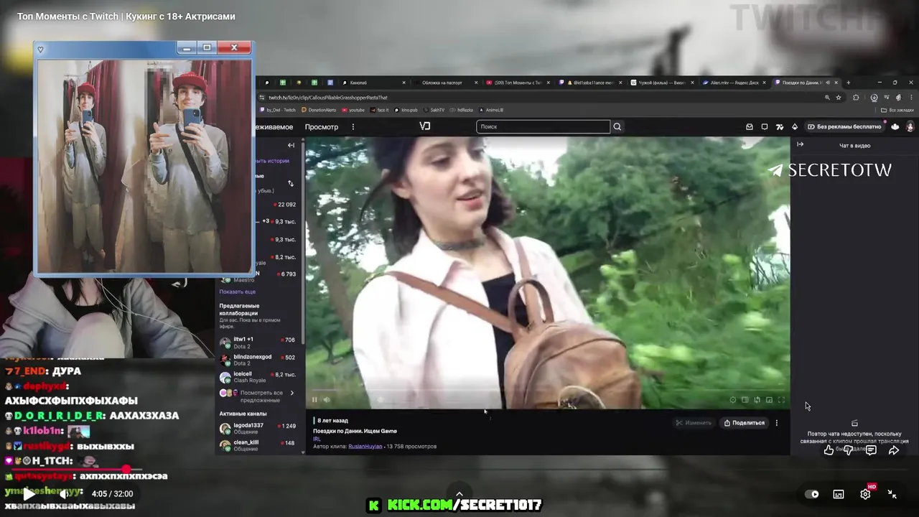Open YouTube HD settings gear
919x517 pixels.
[x=866, y=494]
